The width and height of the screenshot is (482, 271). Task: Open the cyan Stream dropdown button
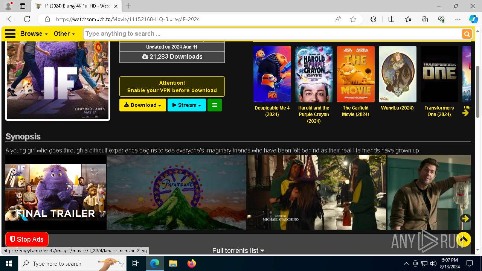coord(187,105)
